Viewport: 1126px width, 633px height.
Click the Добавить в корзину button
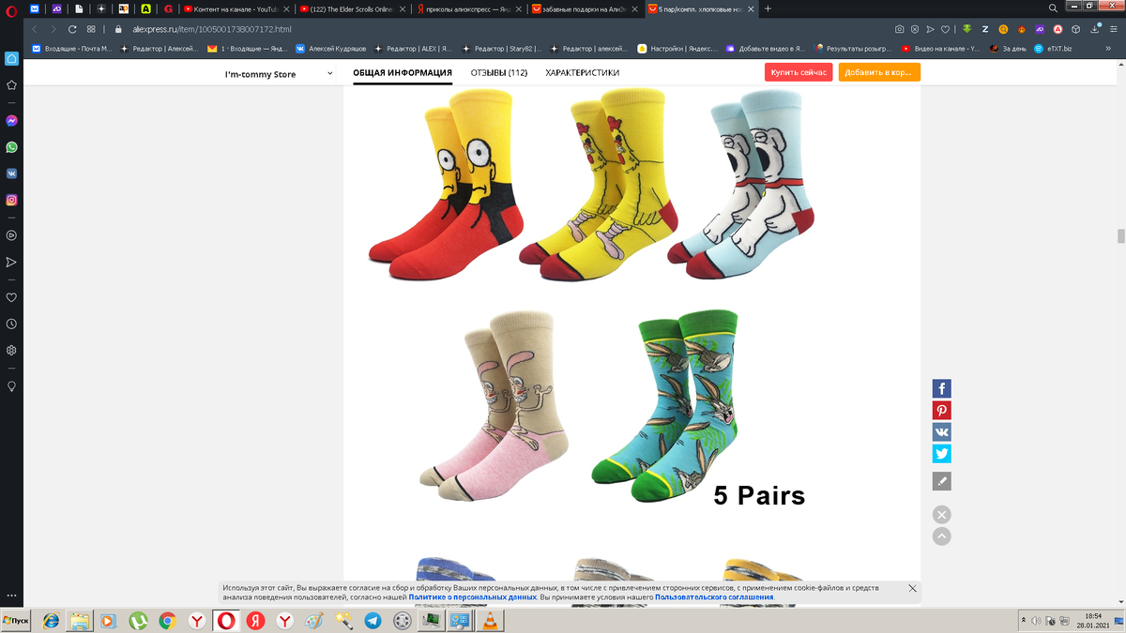tap(879, 72)
